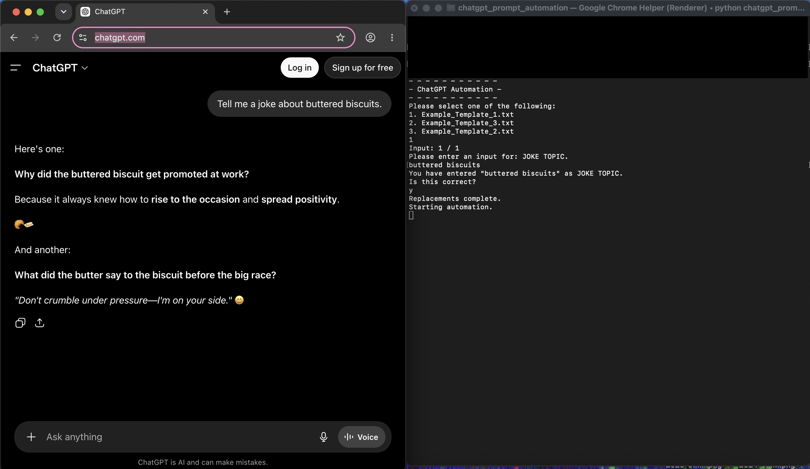Image resolution: width=810 pixels, height=469 pixels.
Task: Click the Log in button
Action: coord(300,68)
